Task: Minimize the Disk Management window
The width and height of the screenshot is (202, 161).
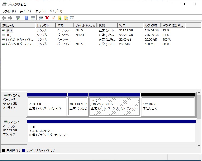Action: click(x=171, y=4)
